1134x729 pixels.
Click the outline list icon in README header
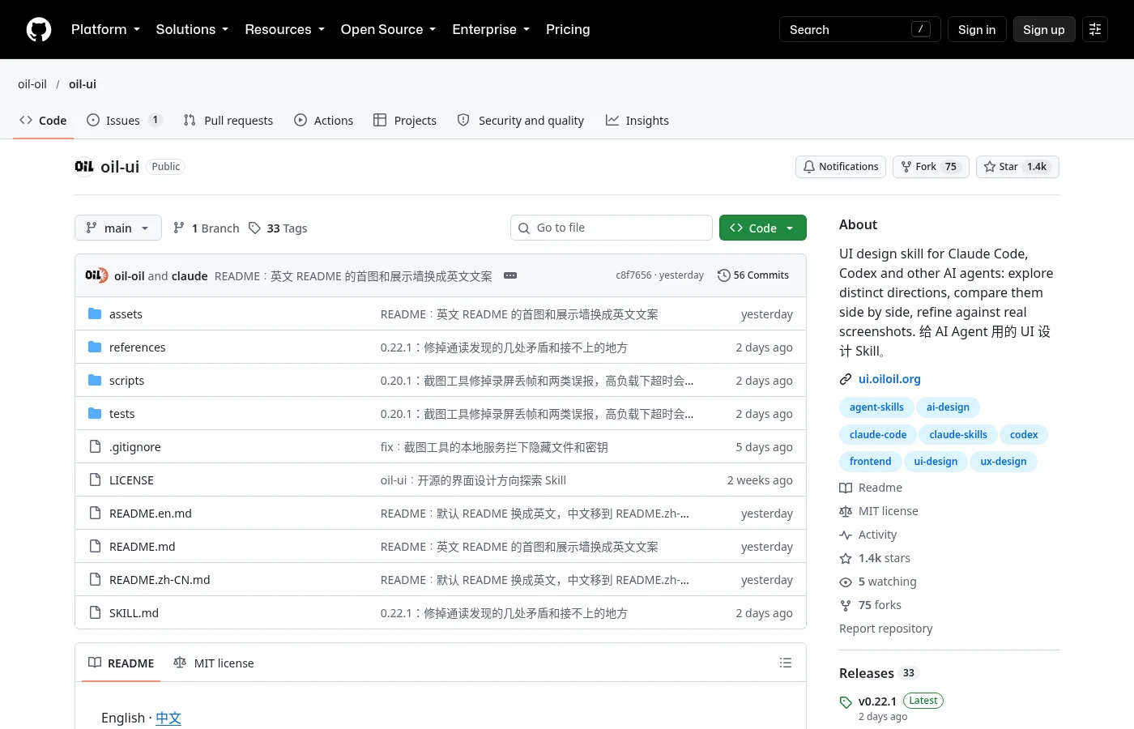[785, 663]
